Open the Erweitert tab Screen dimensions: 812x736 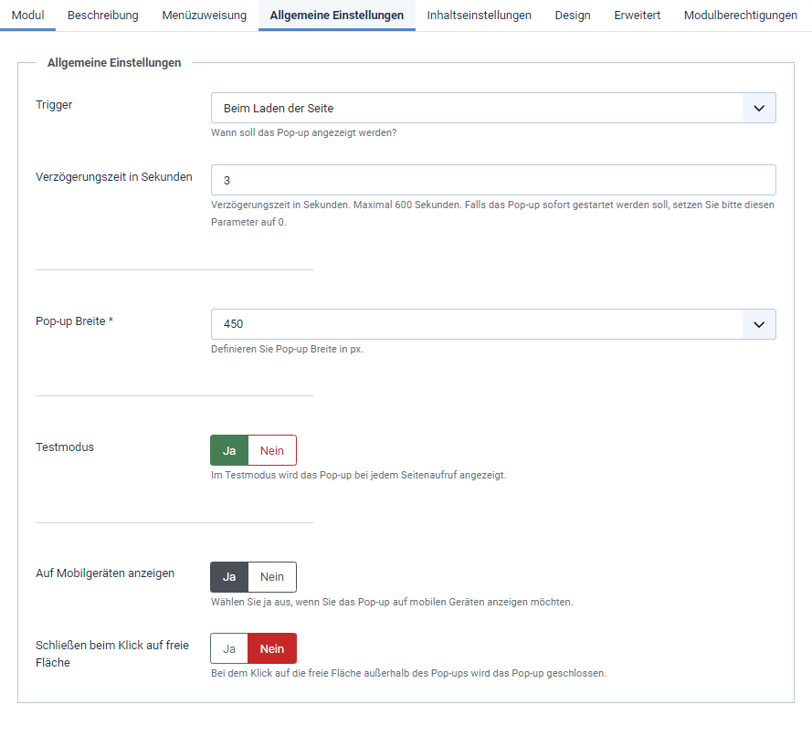[637, 16]
